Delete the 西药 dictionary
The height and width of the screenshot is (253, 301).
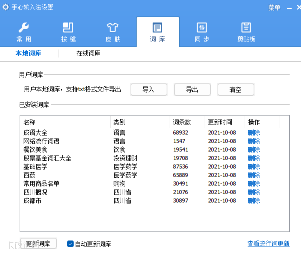[254, 175]
